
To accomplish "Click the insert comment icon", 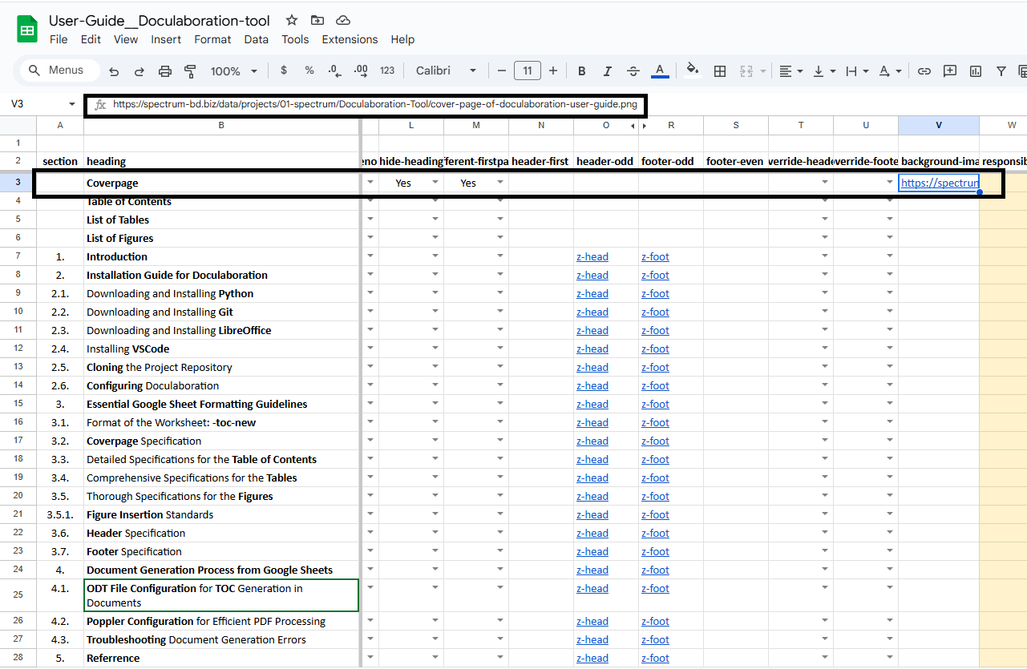I will click(950, 71).
